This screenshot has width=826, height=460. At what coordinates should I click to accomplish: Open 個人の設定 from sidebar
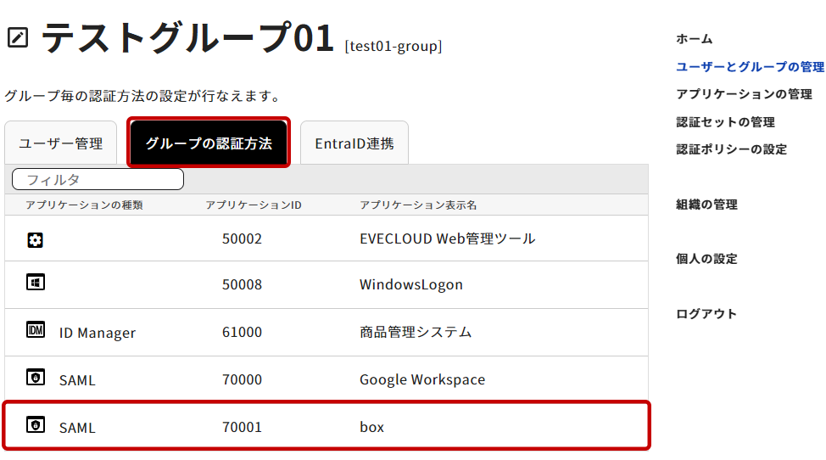[x=706, y=259]
